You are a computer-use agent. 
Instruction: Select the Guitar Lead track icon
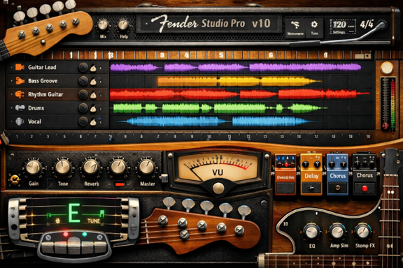tap(20, 67)
